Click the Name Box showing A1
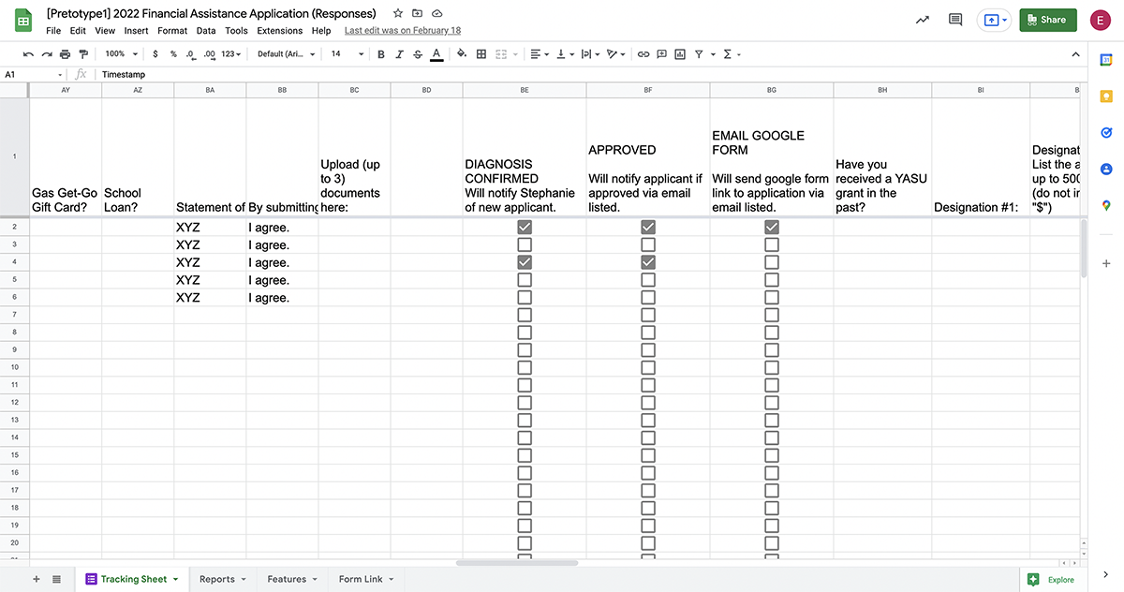Image resolution: width=1124 pixels, height=592 pixels. [34, 74]
